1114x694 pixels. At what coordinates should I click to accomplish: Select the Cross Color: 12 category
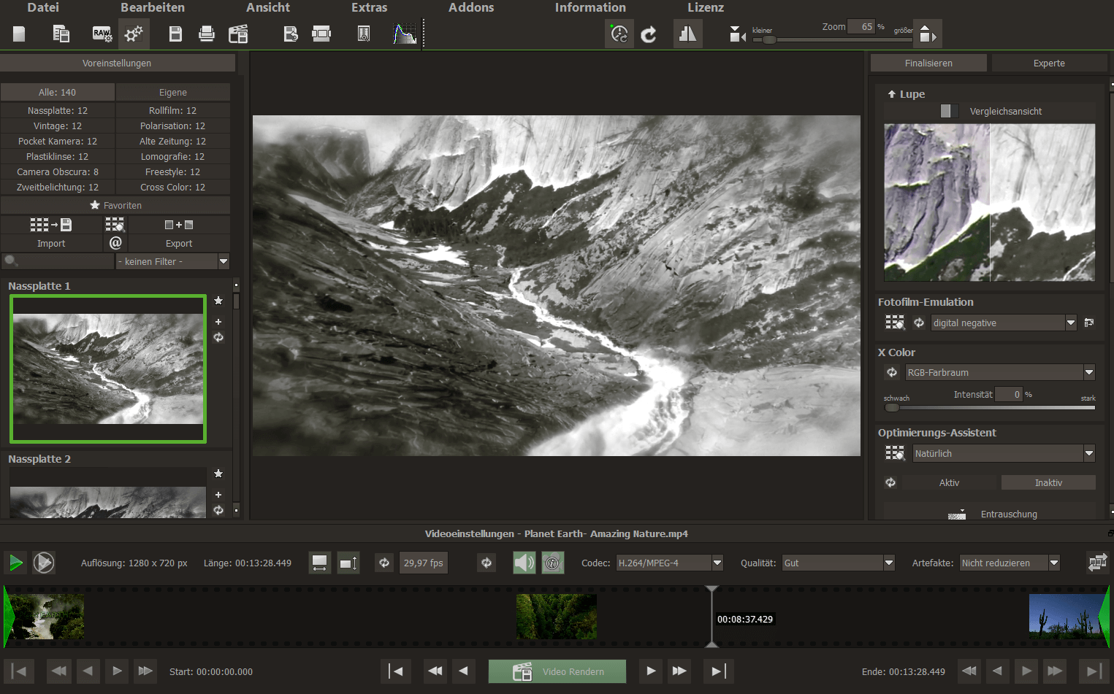(x=173, y=187)
